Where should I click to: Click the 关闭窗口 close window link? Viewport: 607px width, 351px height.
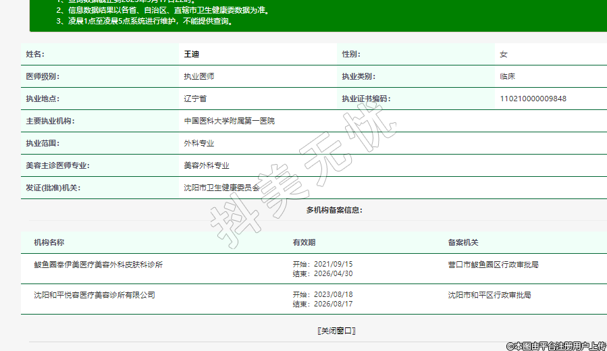pos(336,331)
